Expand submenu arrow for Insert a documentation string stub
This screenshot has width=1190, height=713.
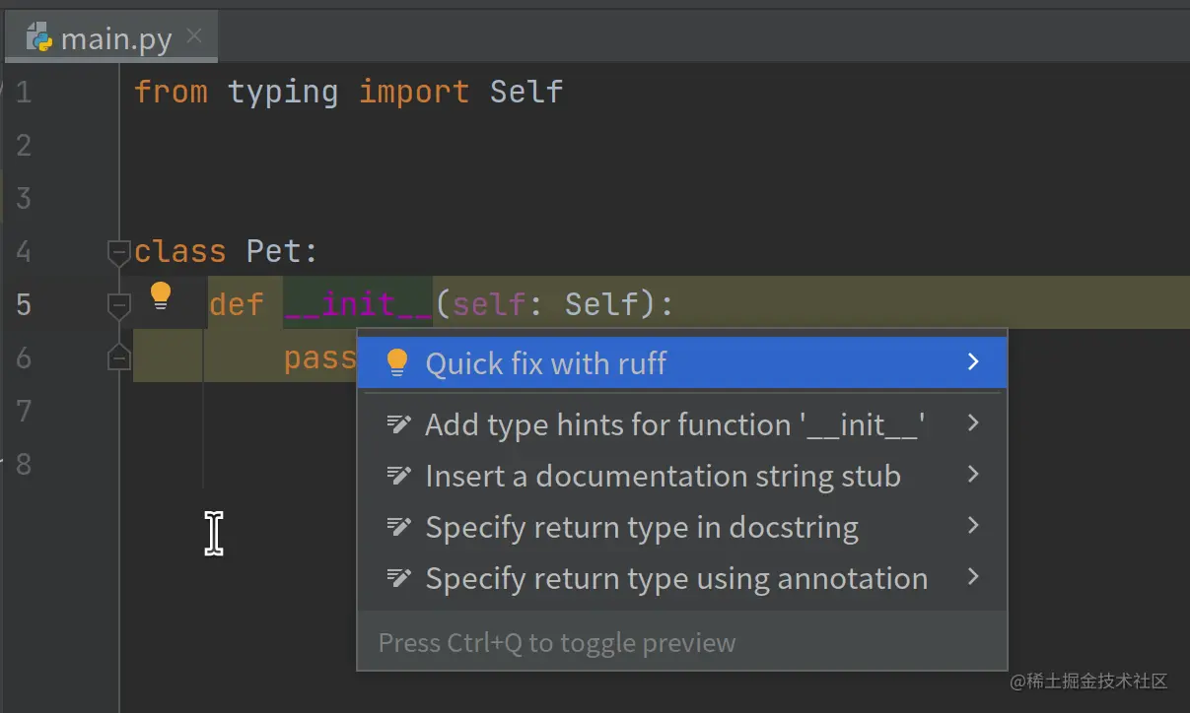973,474
